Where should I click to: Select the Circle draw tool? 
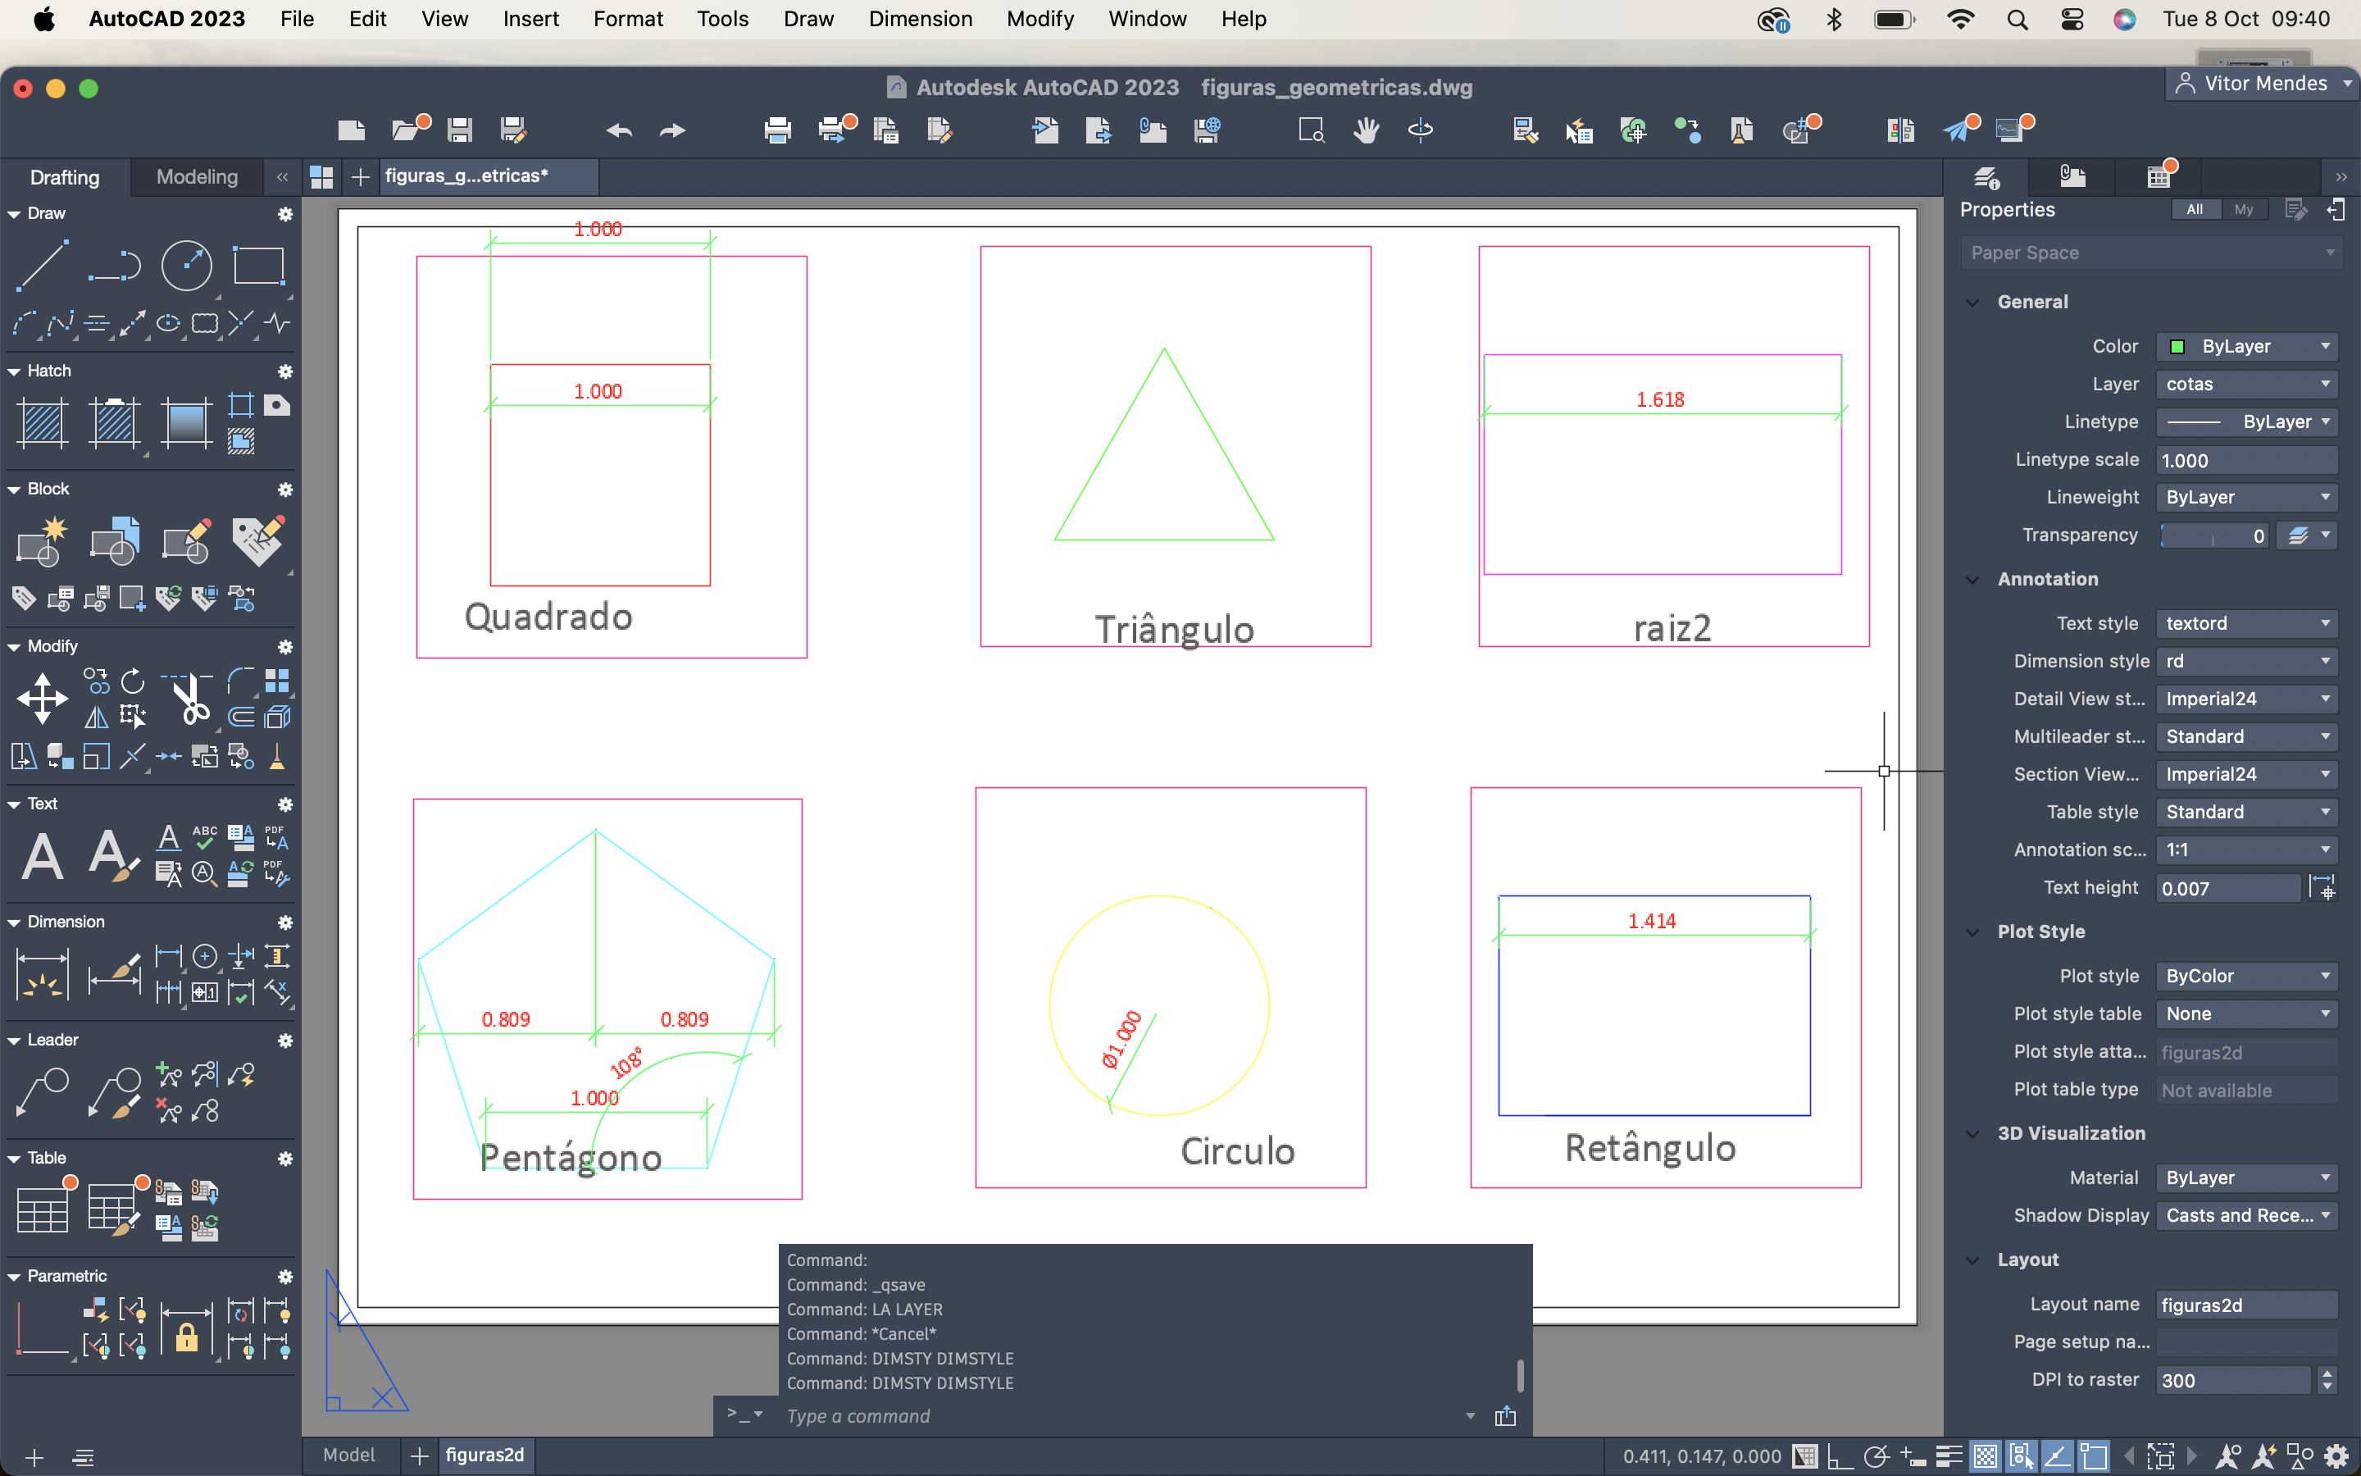click(186, 266)
